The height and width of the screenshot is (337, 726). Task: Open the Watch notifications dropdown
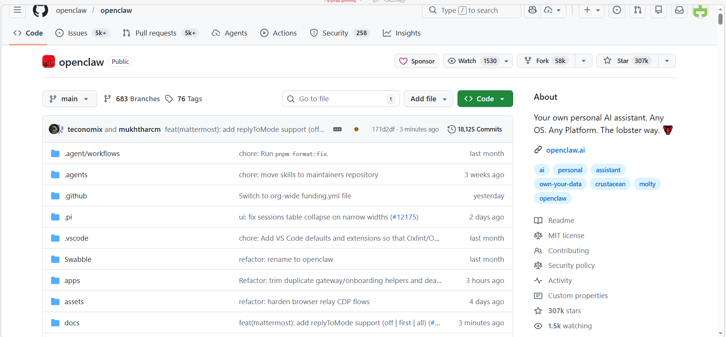pos(478,61)
